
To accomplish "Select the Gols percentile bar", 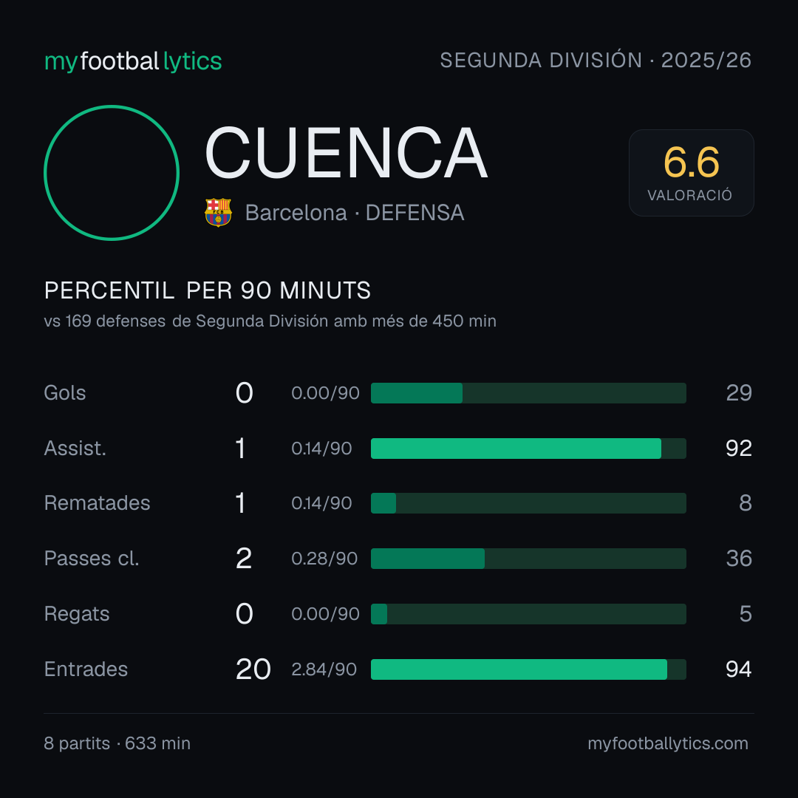I will [x=528, y=393].
